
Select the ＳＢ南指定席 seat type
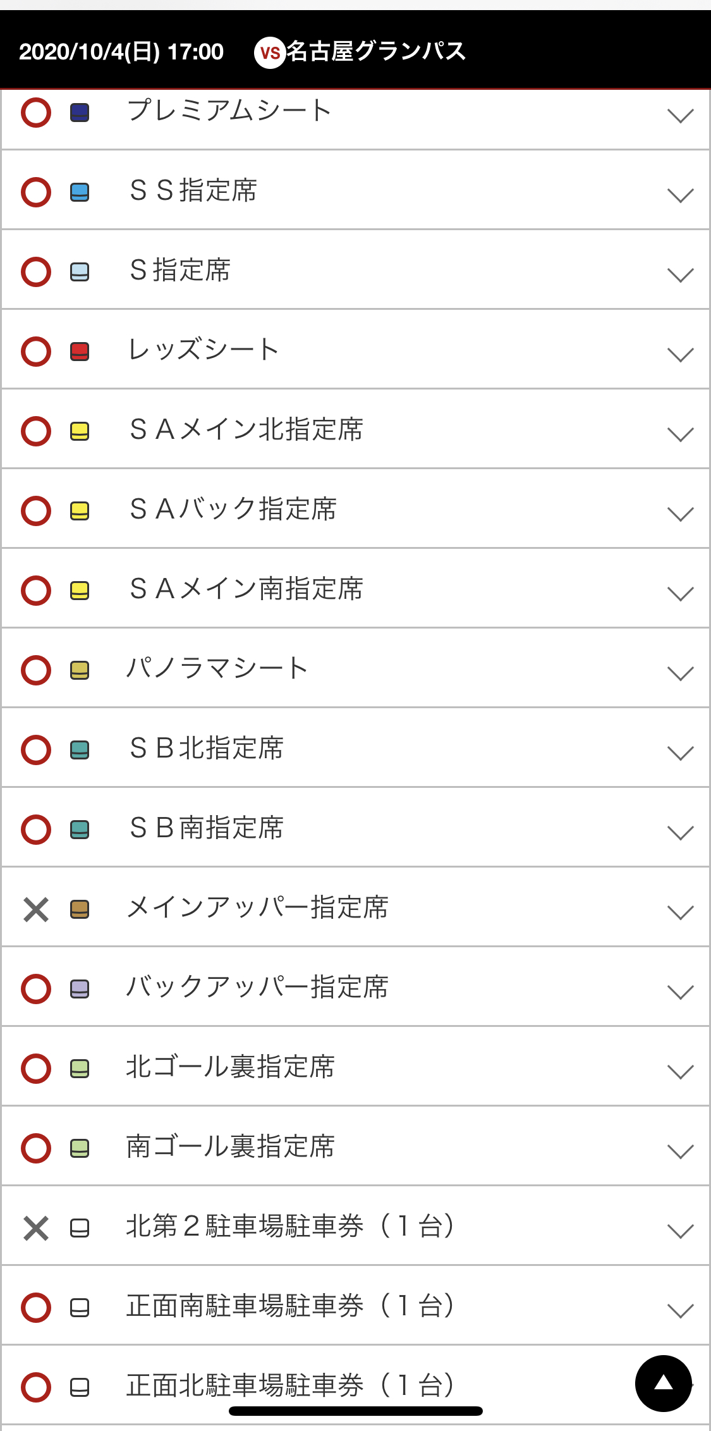(x=207, y=828)
